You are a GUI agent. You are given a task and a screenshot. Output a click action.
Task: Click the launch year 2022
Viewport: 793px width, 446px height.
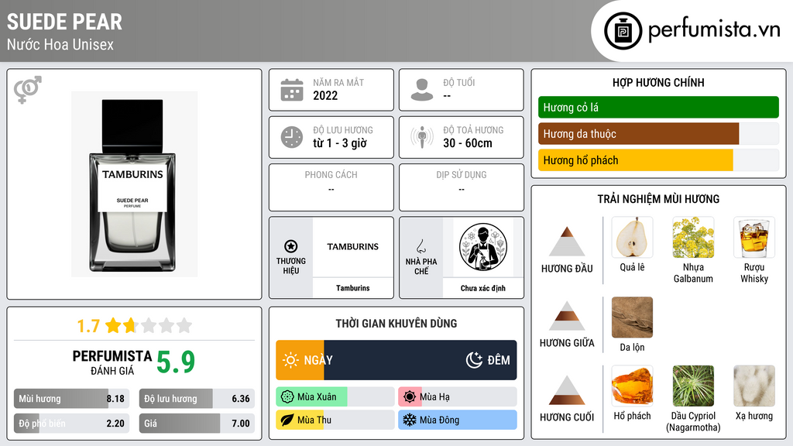click(x=325, y=95)
